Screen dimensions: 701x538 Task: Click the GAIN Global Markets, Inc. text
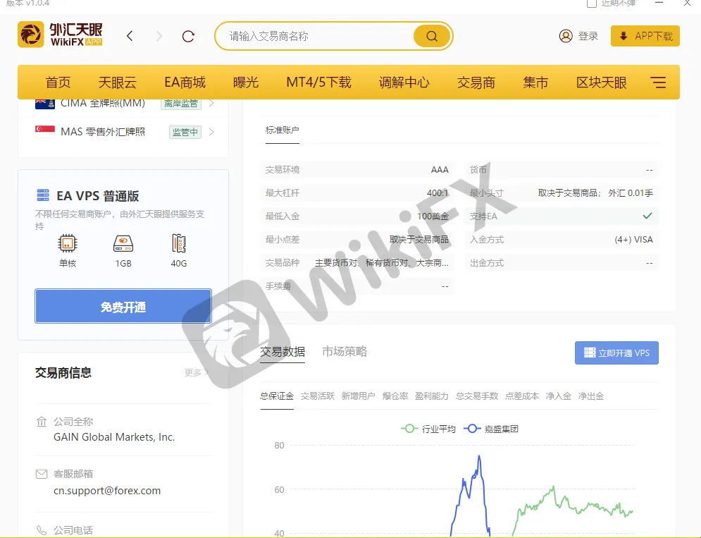point(114,437)
